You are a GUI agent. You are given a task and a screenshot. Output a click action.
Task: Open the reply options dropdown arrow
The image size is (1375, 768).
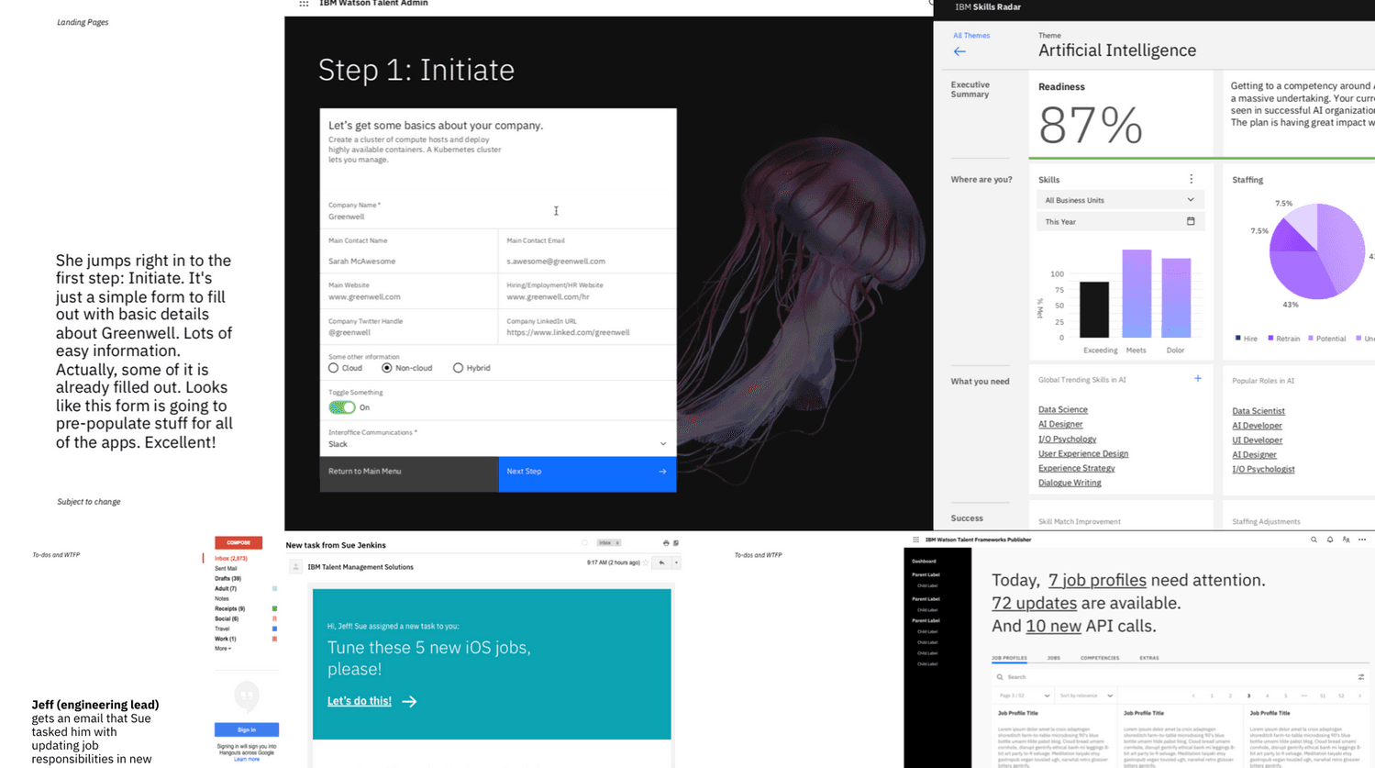coord(676,562)
